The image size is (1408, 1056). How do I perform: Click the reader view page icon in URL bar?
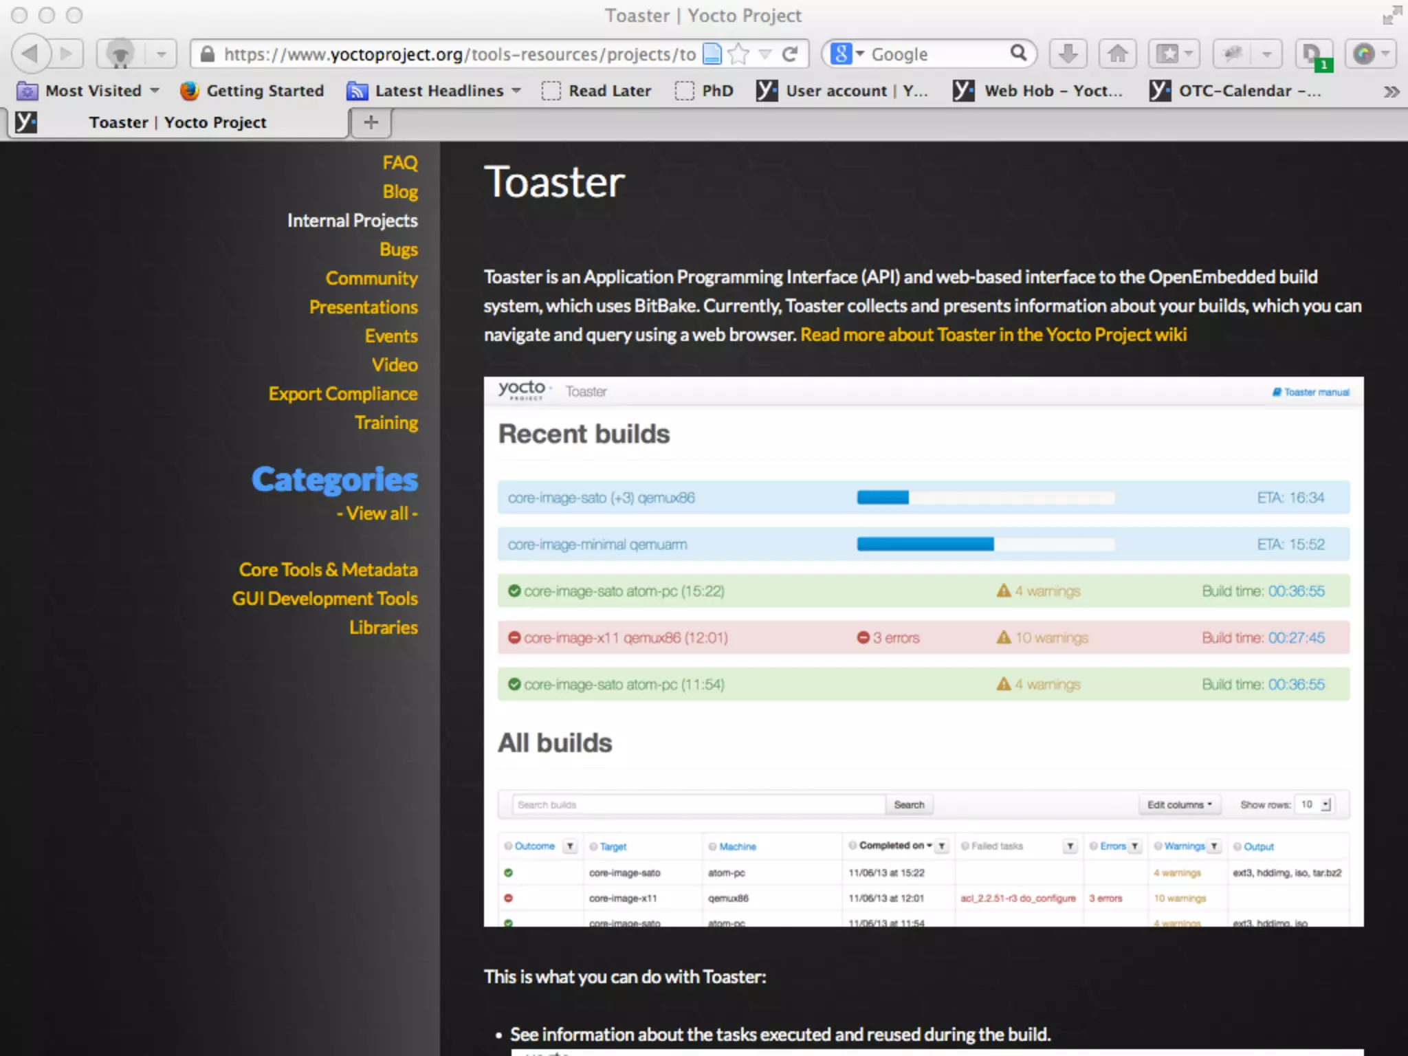pyautogui.click(x=713, y=54)
